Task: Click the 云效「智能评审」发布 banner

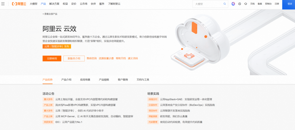Action: point(57,46)
